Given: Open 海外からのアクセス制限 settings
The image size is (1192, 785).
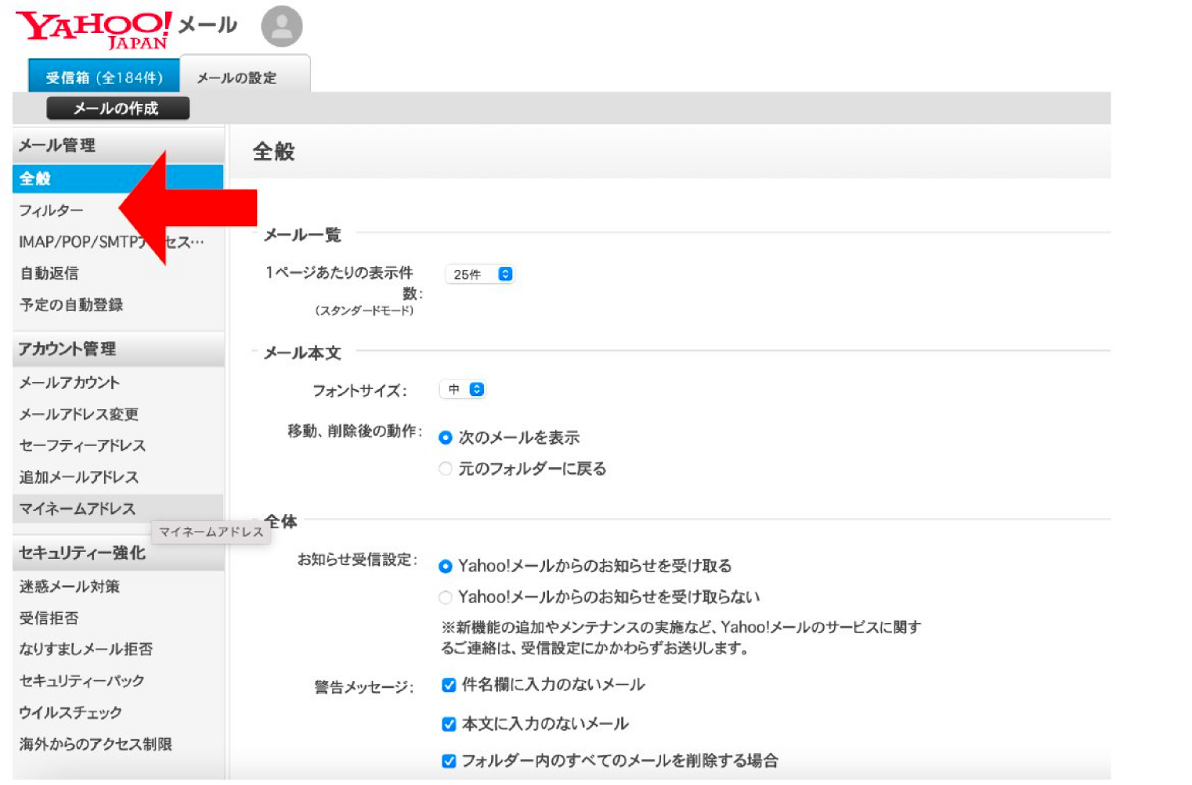Looking at the screenshot, I should coord(96,744).
